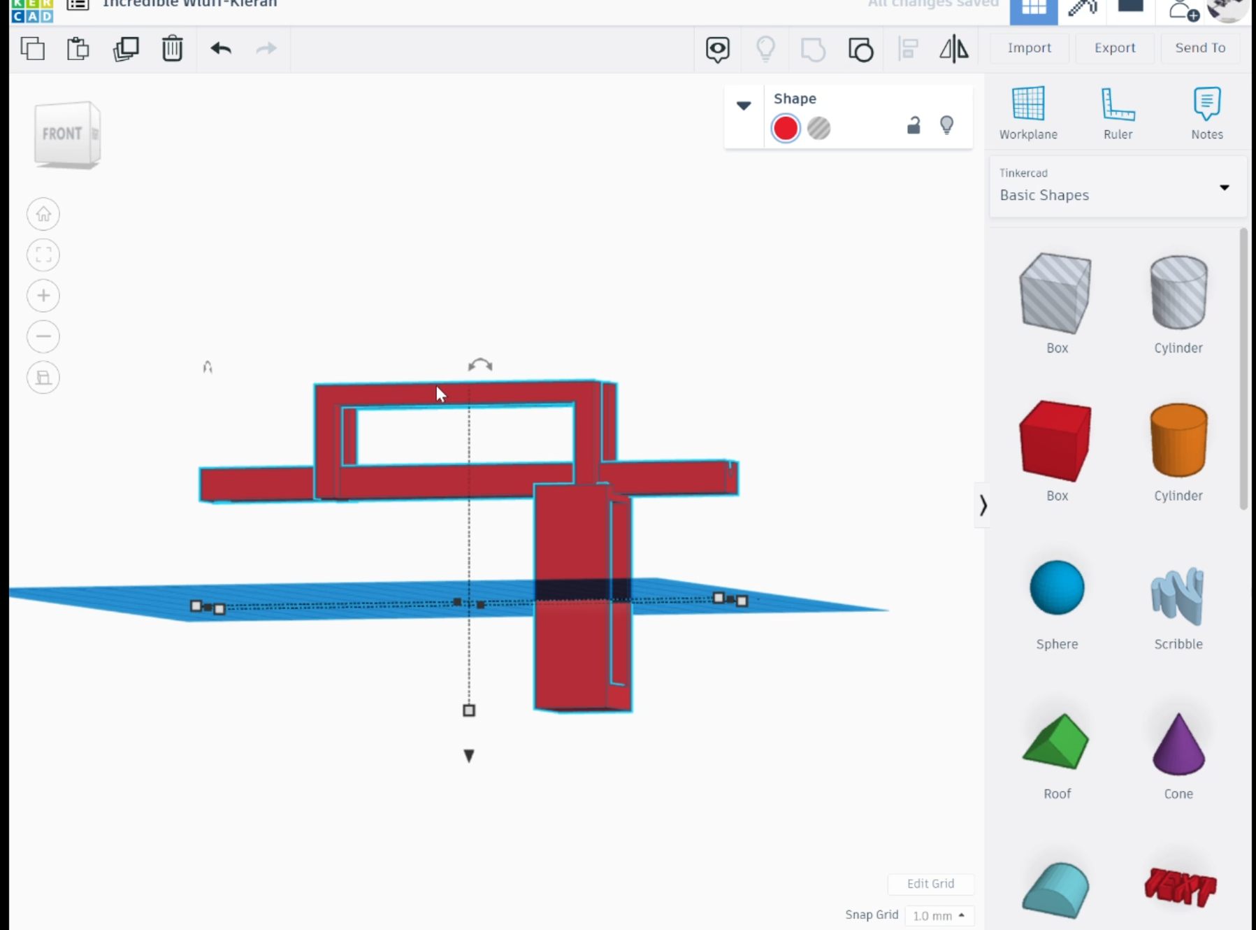1256x930 pixels.
Task: Zoom in with the plus button
Action: [43, 296]
